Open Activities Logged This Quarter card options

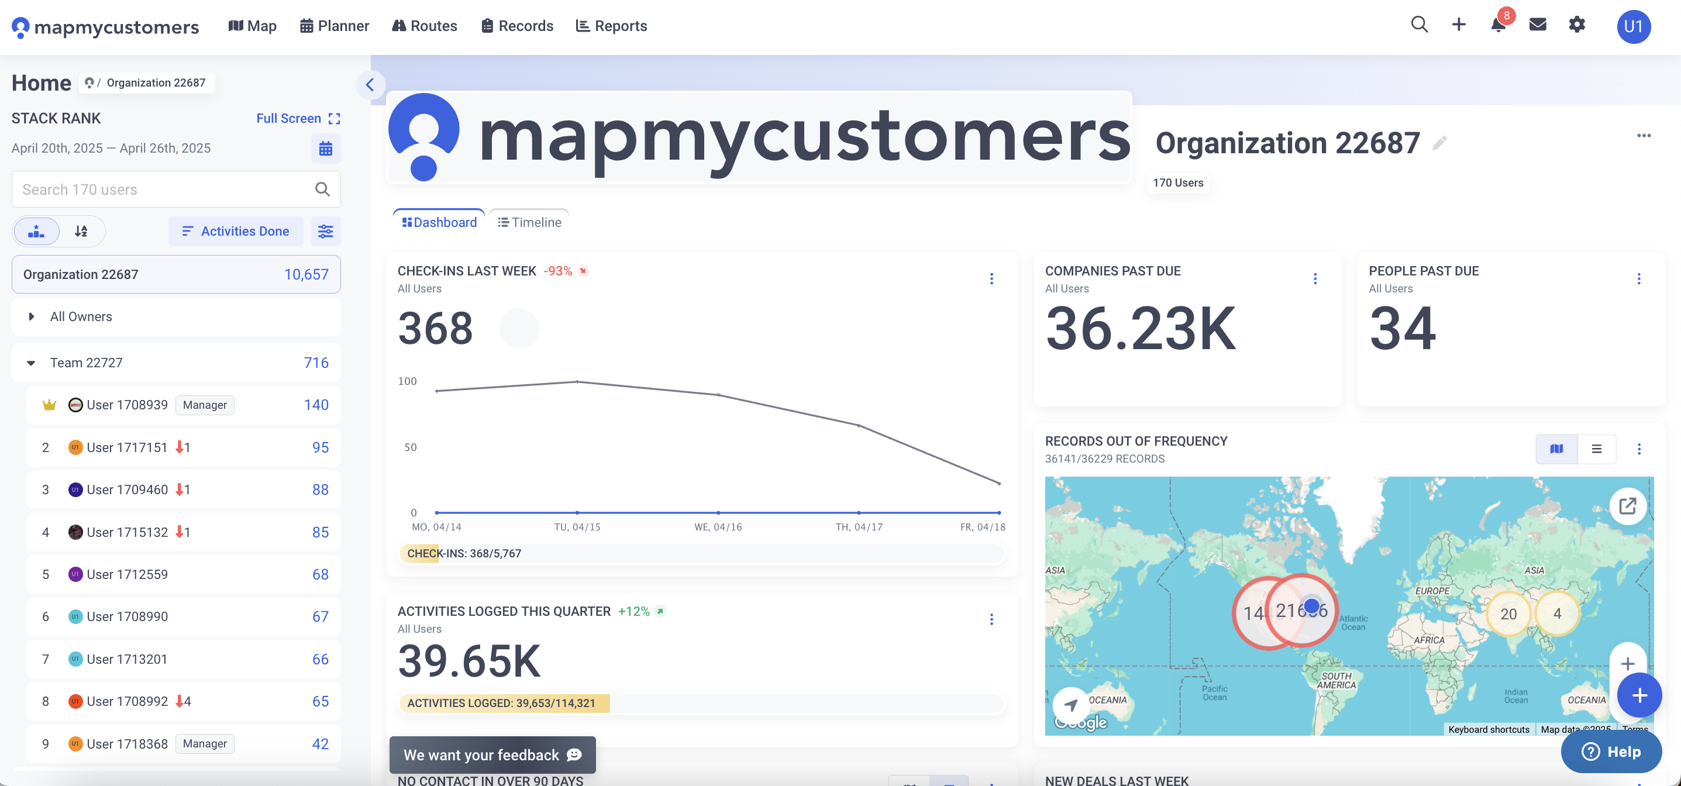pos(991,619)
